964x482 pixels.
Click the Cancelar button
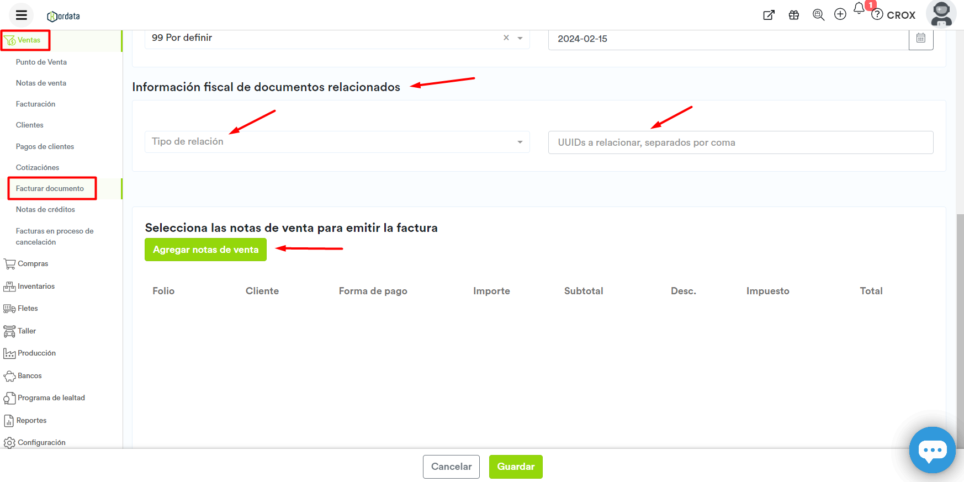[x=451, y=467]
